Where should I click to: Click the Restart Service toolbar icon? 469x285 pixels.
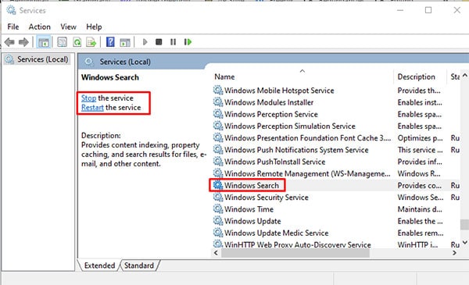188,42
